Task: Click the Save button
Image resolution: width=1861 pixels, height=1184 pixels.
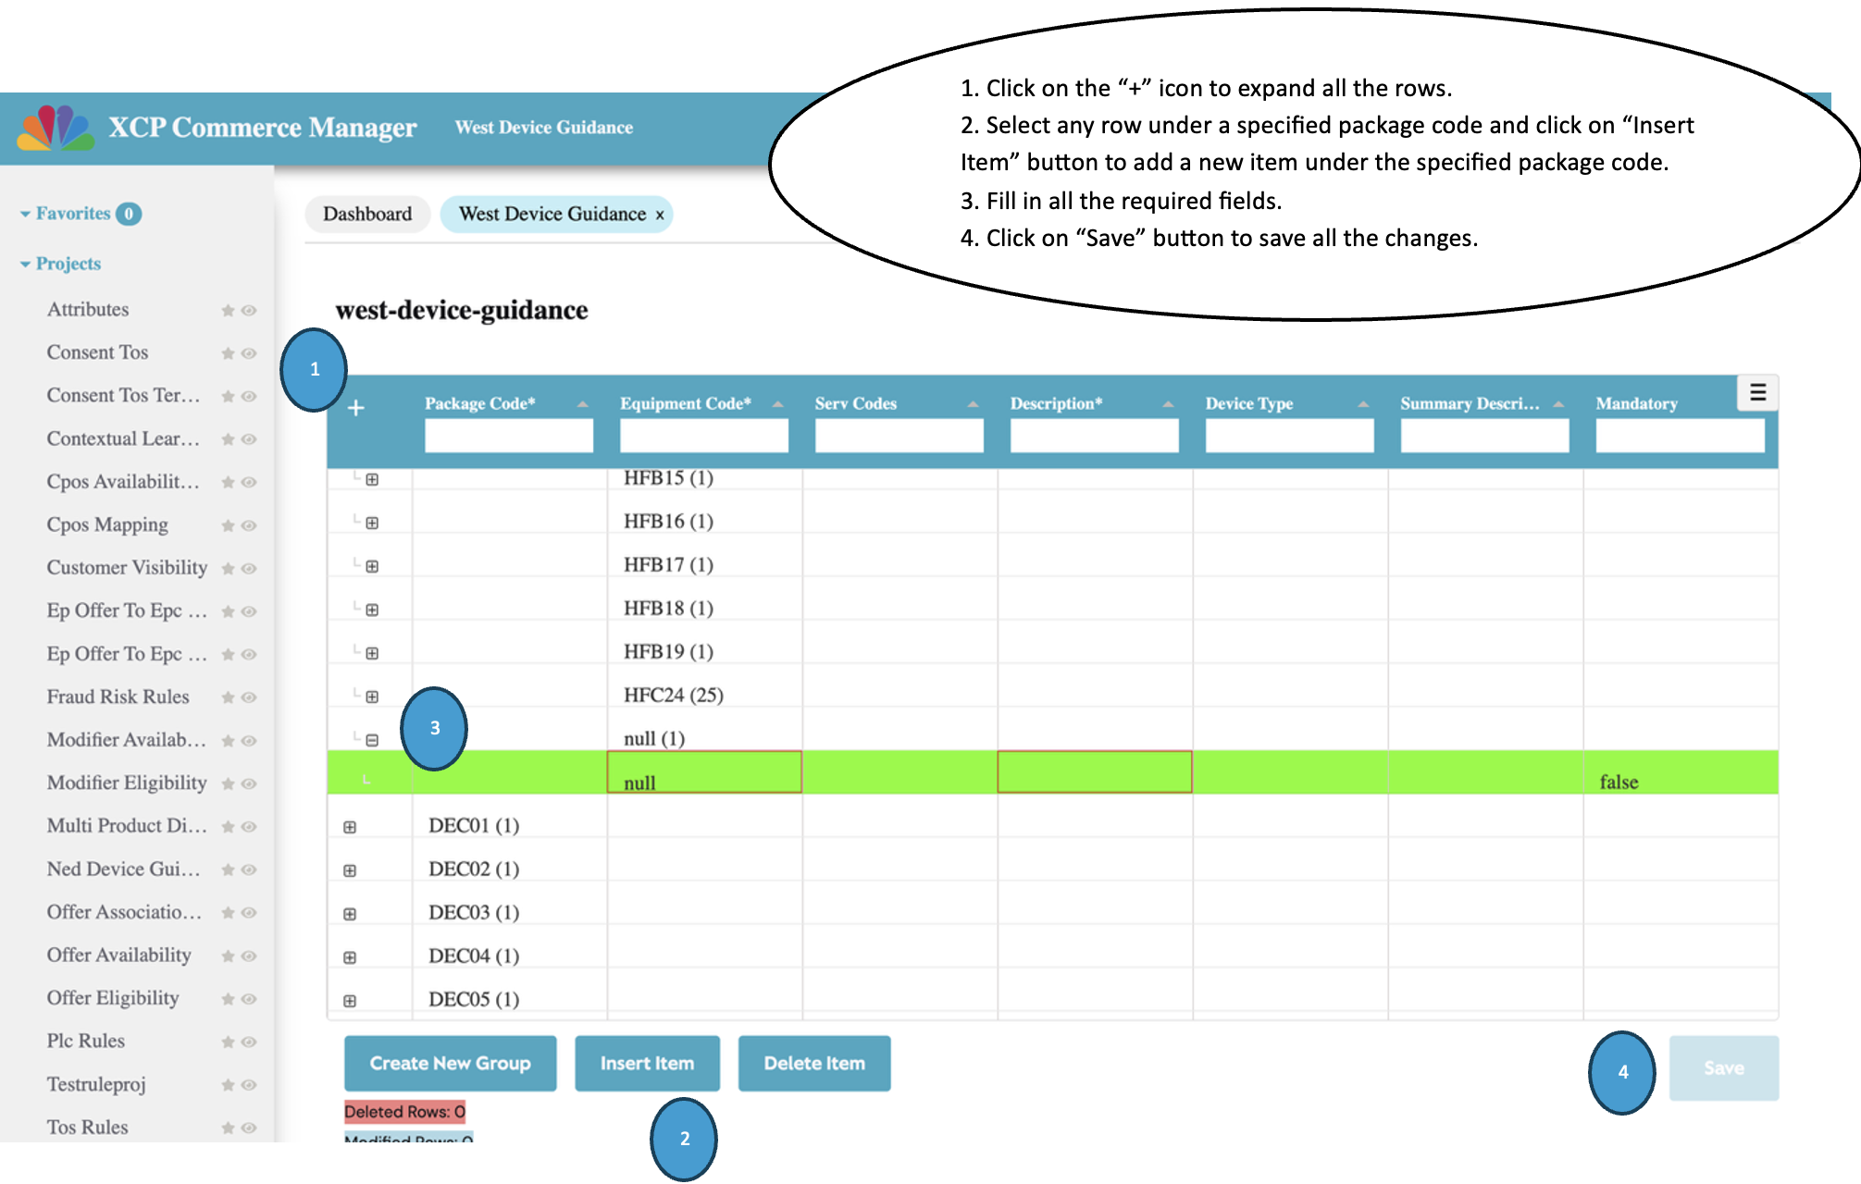Action: point(1724,1068)
